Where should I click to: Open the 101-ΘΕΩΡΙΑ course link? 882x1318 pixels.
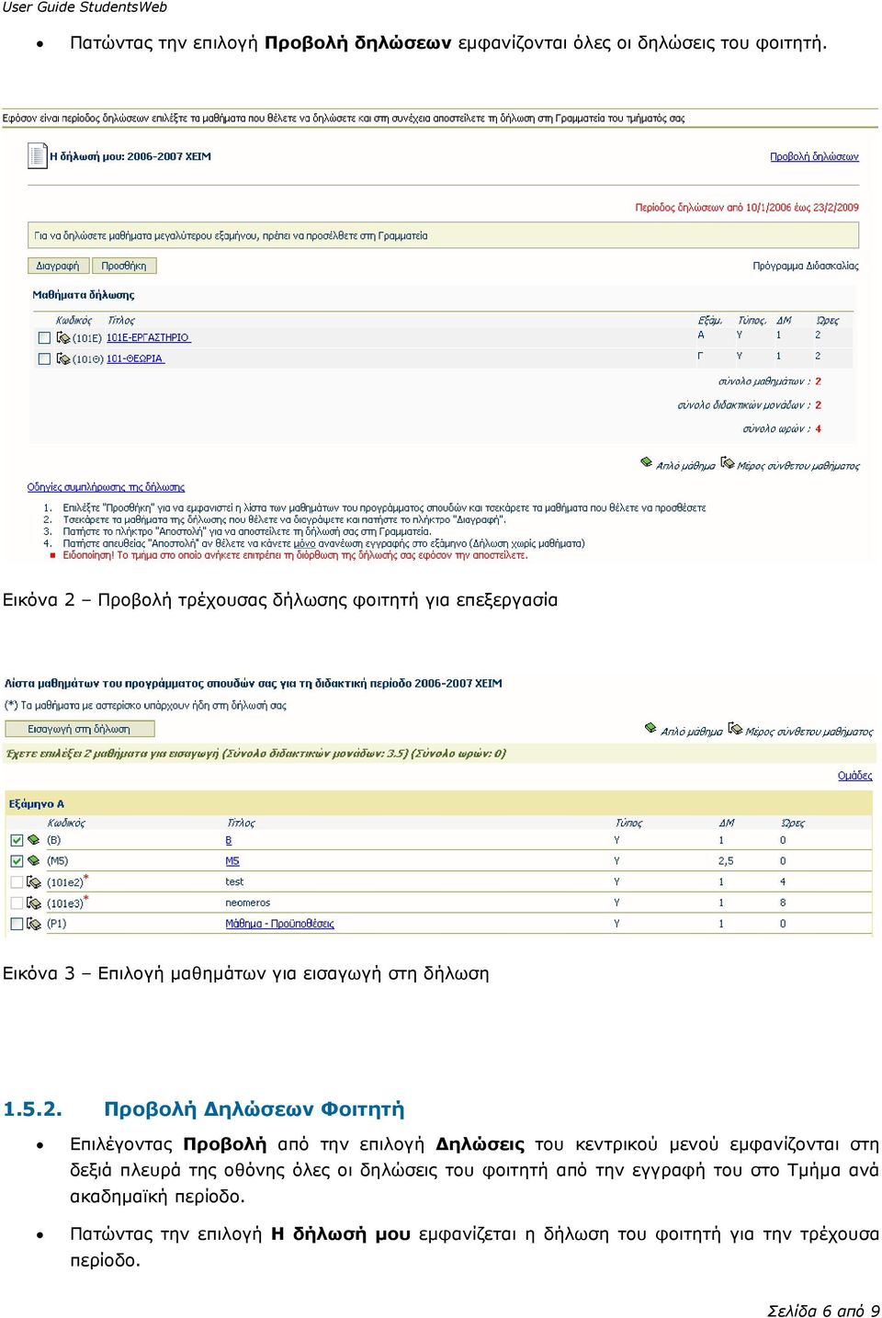pyautogui.click(x=135, y=358)
